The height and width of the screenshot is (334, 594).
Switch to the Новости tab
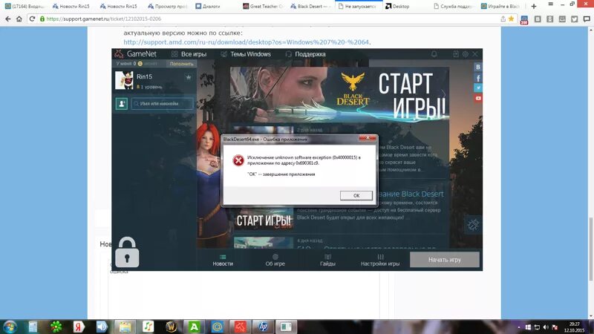point(223,261)
